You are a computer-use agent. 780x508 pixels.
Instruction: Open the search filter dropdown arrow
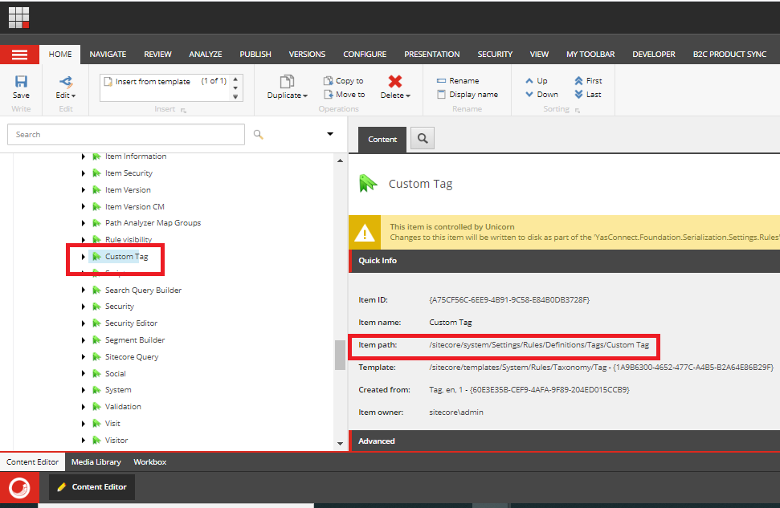[x=329, y=134]
